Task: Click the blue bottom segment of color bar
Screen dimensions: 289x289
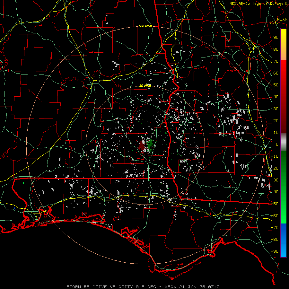Action: click(284, 240)
